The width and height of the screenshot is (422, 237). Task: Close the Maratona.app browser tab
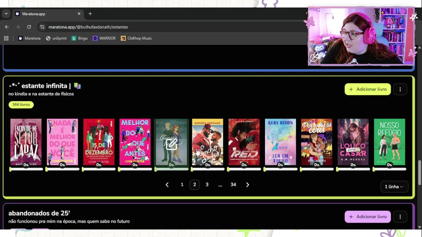pyautogui.click(x=79, y=14)
